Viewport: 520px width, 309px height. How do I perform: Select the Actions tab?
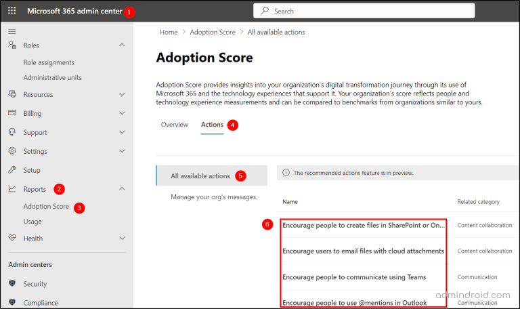(212, 125)
